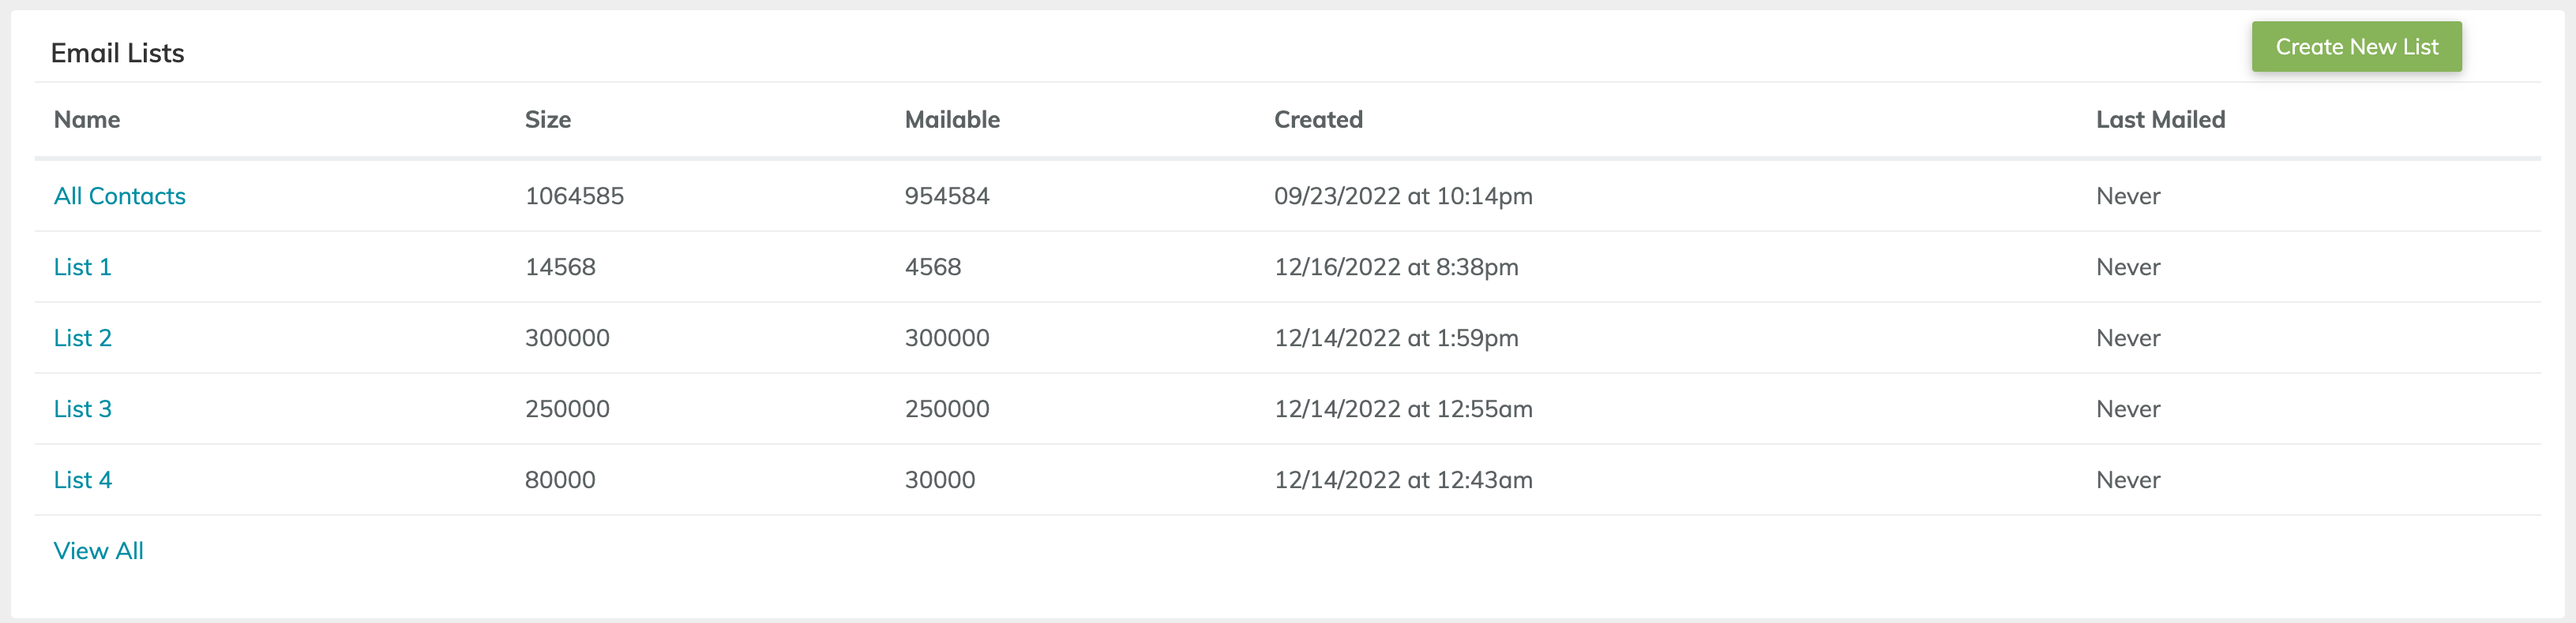Click the Never value in List 4 row
The width and height of the screenshot is (2576, 623).
point(2128,479)
